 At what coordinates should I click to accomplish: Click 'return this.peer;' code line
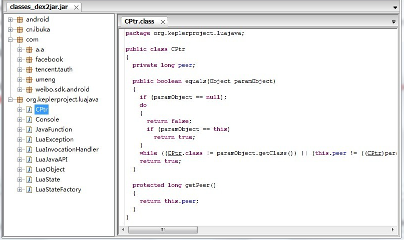pos(169,201)
